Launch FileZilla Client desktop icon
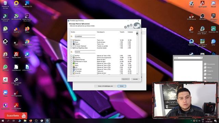This screenshot has width=219, height=123. [x=16, y=55]
